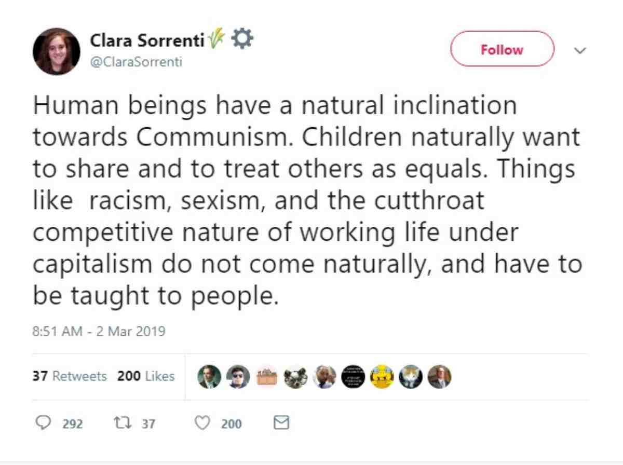
Task: Open the cat picture liker avatar
Action: (410, 377)
